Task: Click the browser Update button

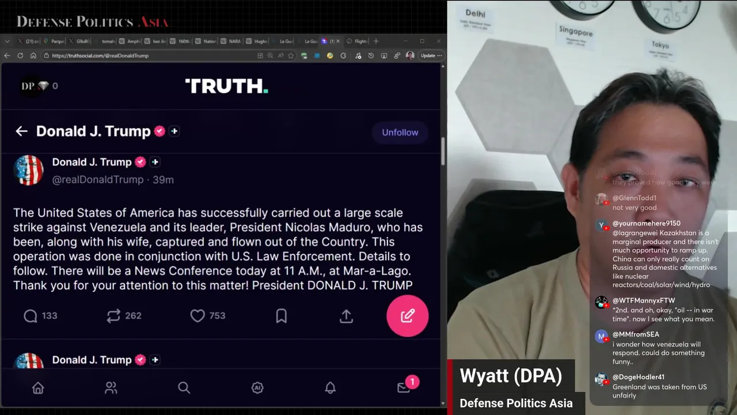Action: [x=431, y=55]
